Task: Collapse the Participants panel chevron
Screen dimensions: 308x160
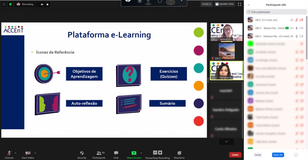Action: (248, 5)
